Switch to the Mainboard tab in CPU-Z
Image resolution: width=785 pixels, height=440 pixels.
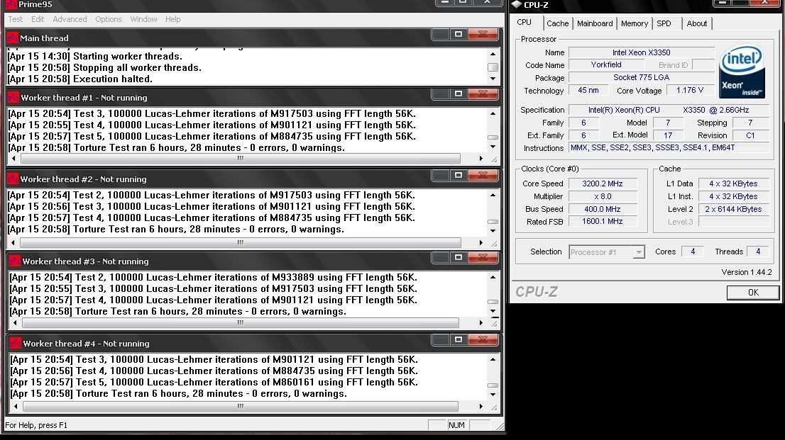point(595,23)
